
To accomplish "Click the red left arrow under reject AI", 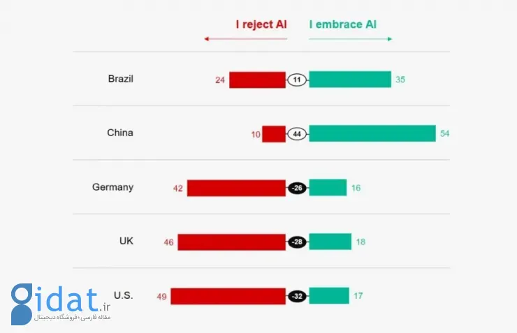I will tap(245, 39).
